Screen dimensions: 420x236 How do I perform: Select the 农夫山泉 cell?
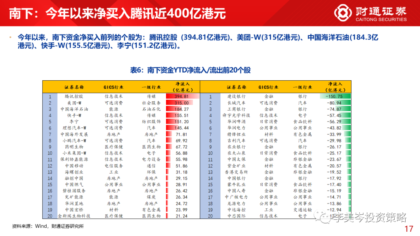236,153
